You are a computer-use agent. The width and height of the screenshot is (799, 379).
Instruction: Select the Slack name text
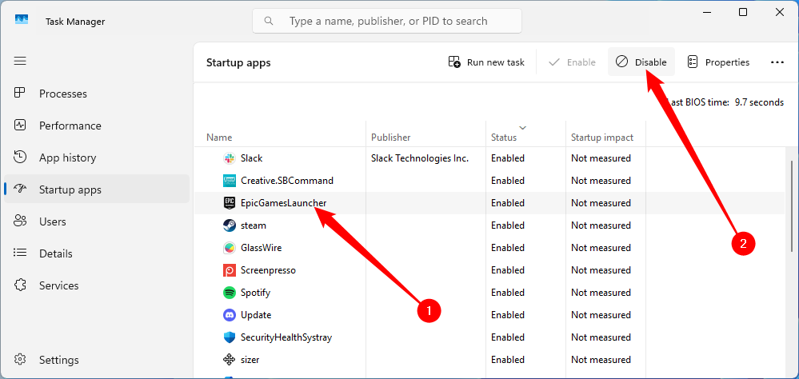pyautogui.click(x=251, y=158)
